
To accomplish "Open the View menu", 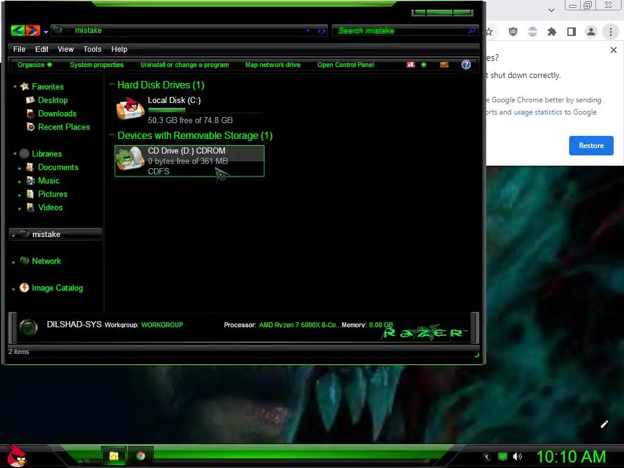I will tap(65, 49).
